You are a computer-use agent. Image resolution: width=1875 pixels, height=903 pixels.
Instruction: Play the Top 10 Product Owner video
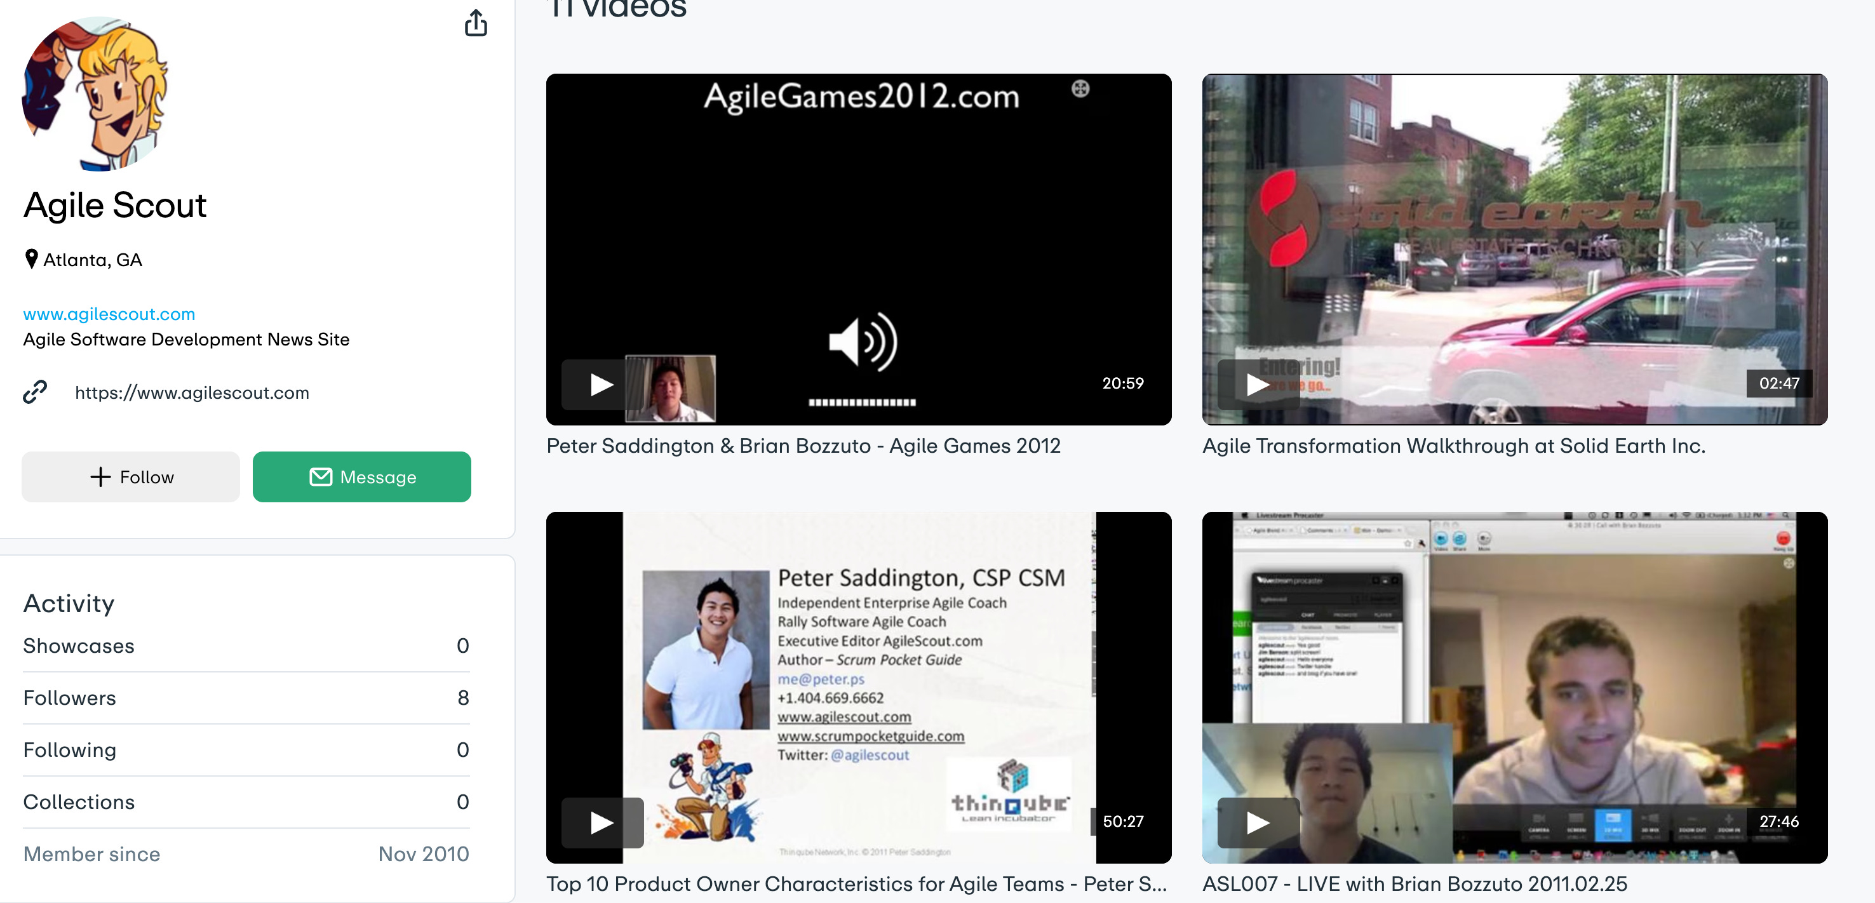600,822
